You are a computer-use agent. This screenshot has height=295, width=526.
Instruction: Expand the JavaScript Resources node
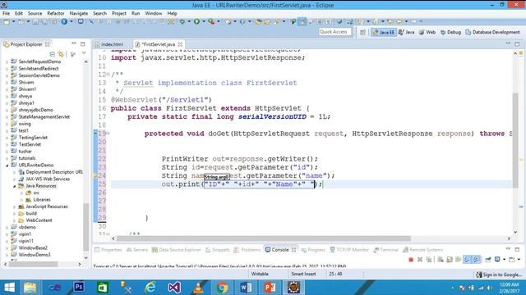point(15,206)
